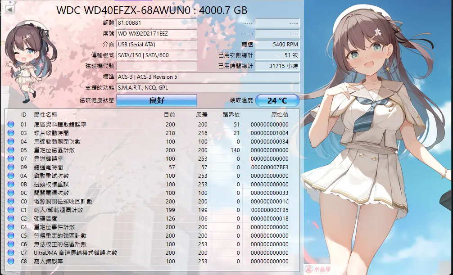This screenshot has width=453, height=275.
Task: Click interface field USB (Serial ATA)
Action: coord(157,45)
